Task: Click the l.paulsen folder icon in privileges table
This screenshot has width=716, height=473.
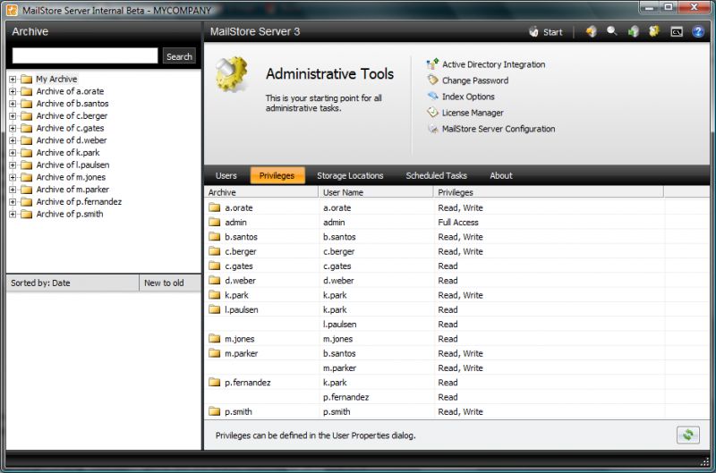Action: pyautogui.click(x=214, y=309)
